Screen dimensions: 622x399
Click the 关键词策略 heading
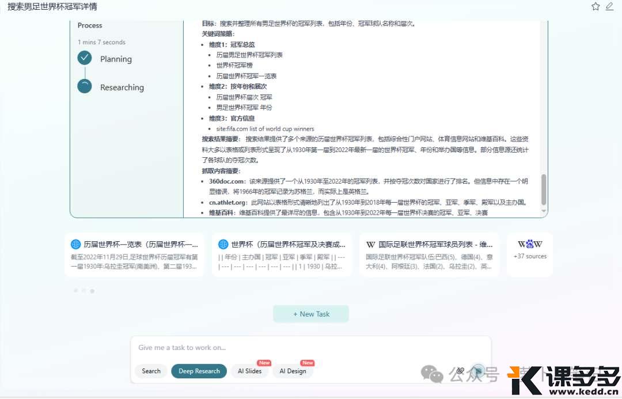[x=218, y=34]
